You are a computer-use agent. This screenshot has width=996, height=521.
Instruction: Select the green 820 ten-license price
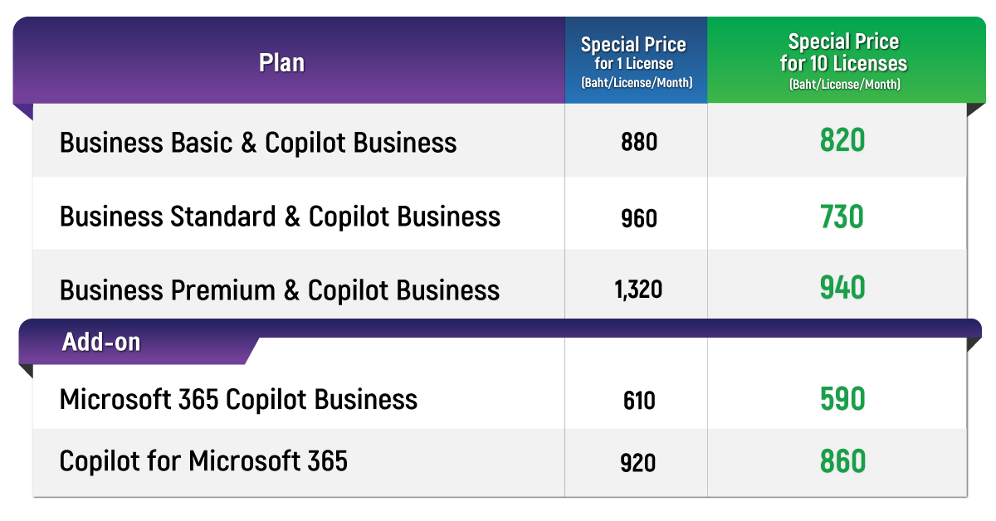[842, 142]
